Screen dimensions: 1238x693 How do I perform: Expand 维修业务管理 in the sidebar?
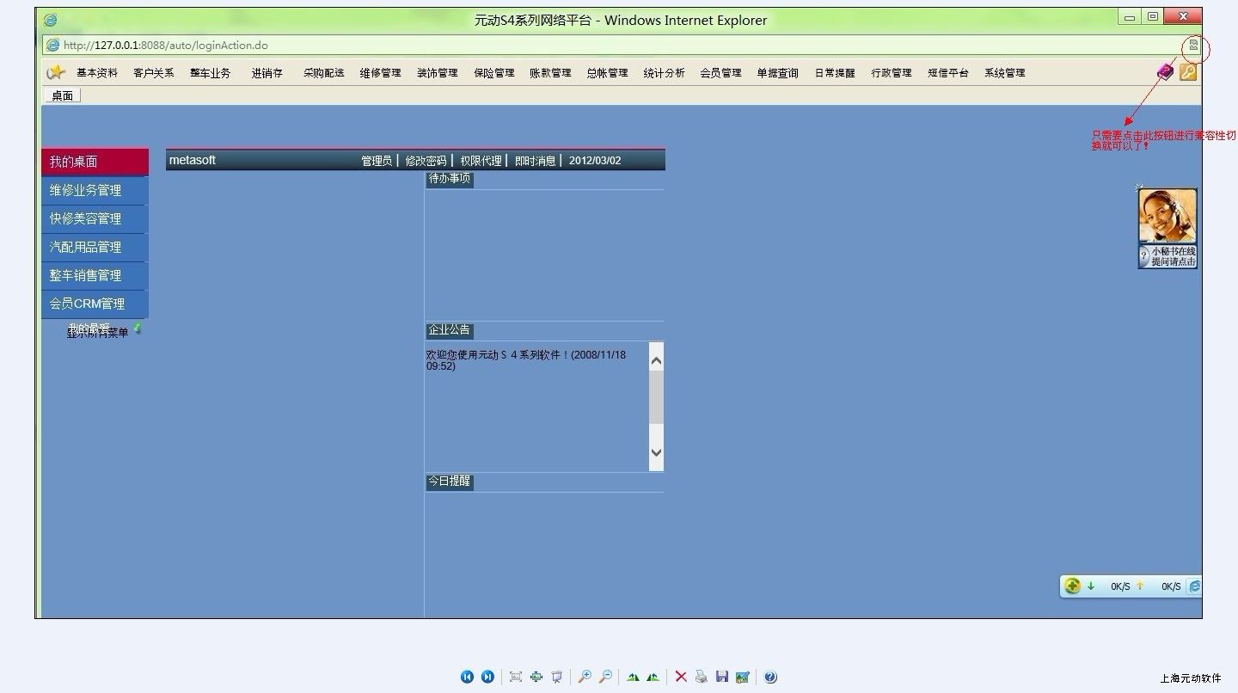(x=86, y=190)
